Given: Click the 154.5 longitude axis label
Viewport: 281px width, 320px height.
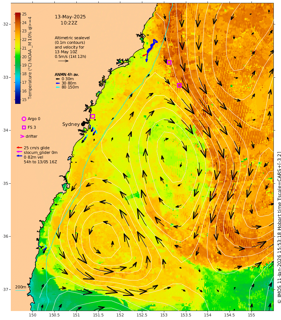Looking at the screenshot, I should point(230,315).
